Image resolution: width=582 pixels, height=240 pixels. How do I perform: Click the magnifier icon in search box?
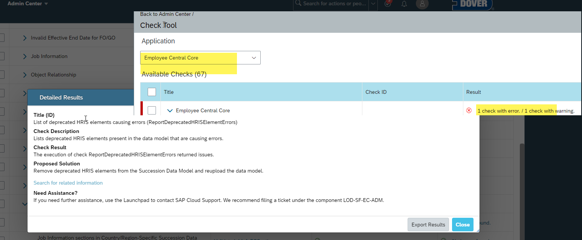[x=298, y=3]
